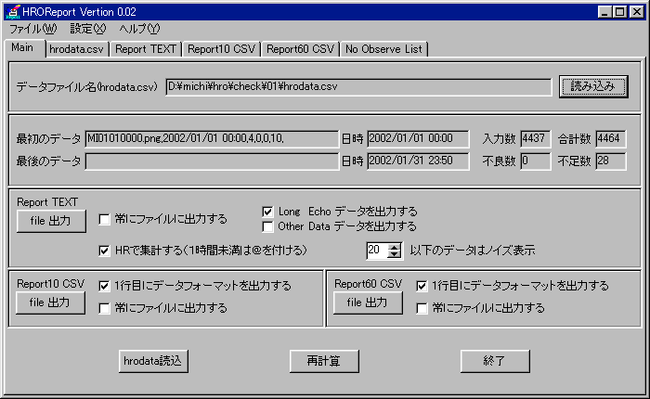Click the noise threshold value 20 field
Image resolution: width=650 pixels, height=399 pixels.
coord(377,251)
